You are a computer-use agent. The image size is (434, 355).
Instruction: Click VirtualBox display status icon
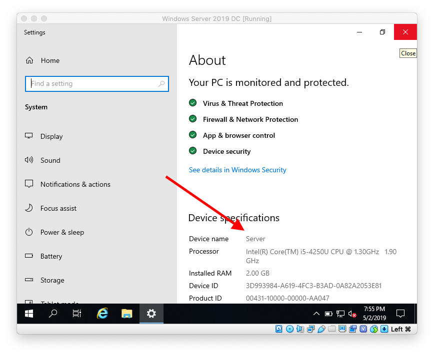coord(342,329)
